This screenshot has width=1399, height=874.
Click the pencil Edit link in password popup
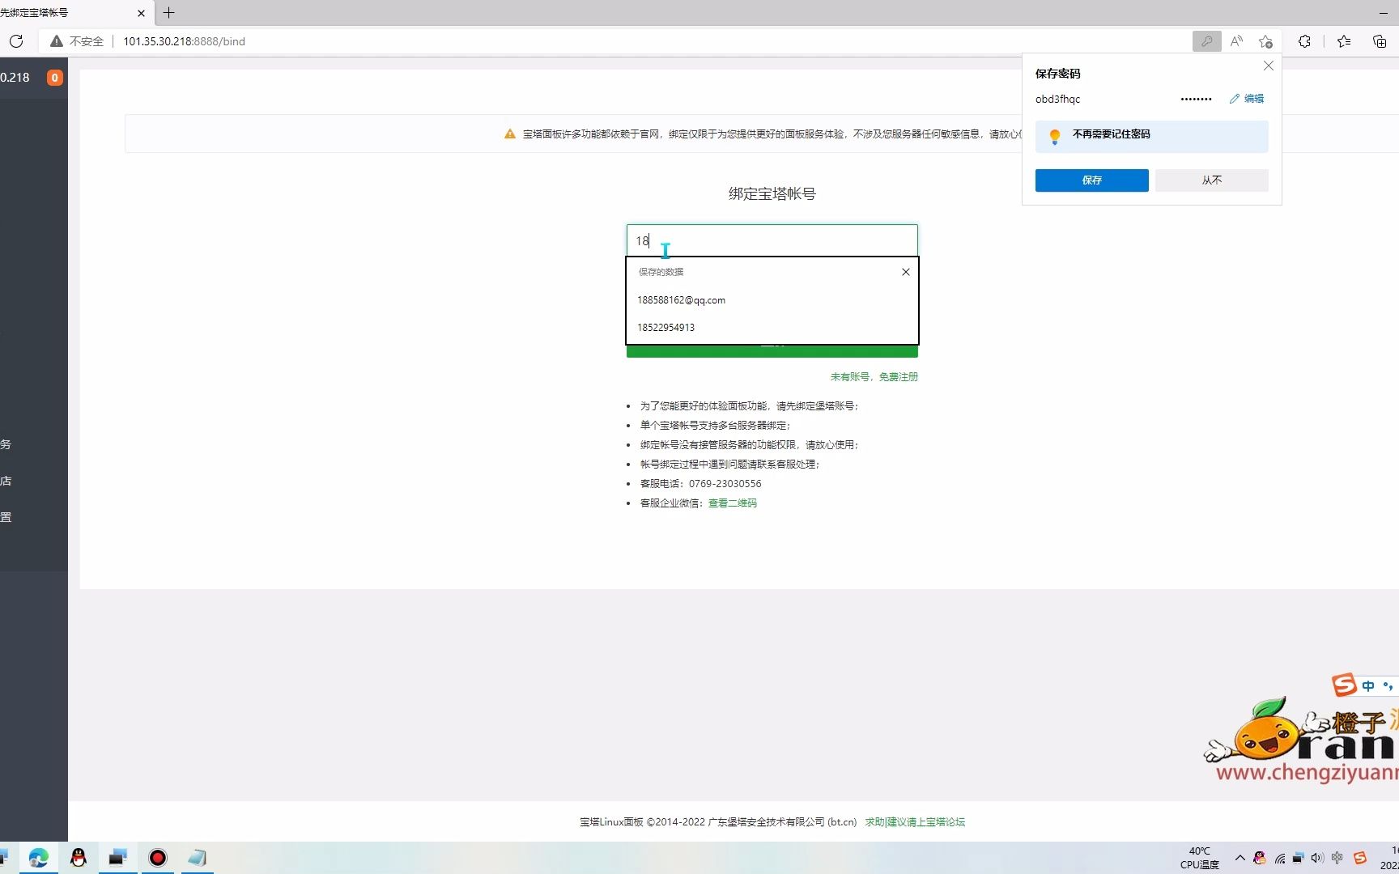pos(1247,99)
